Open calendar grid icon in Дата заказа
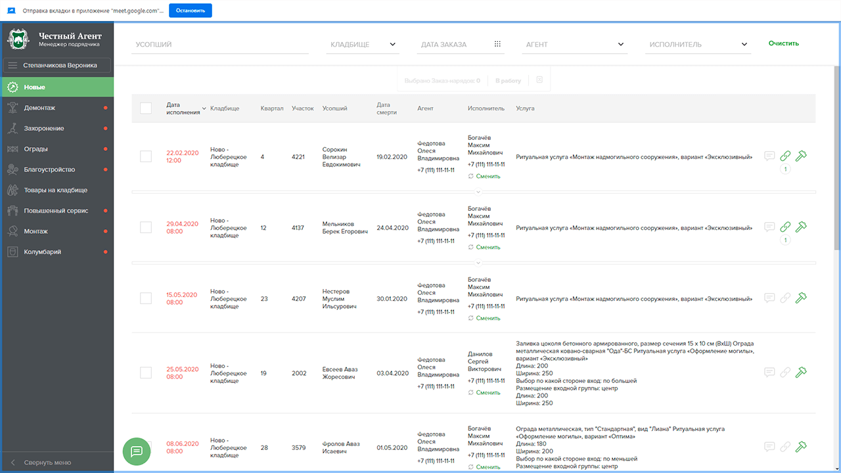 tap(497, 44)
